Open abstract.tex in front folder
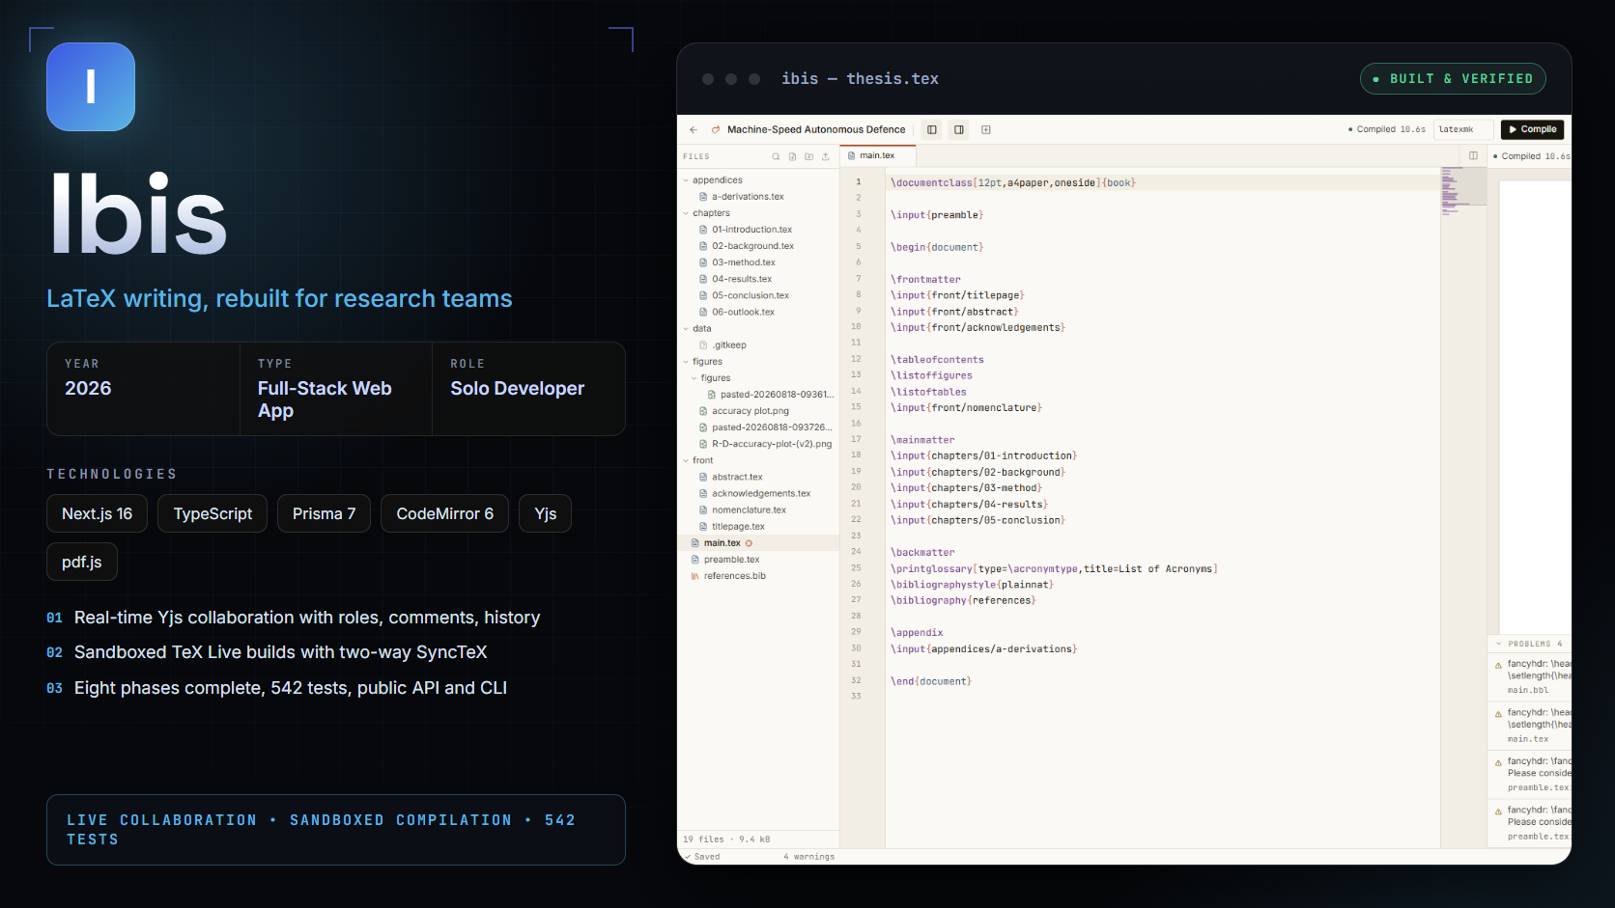Viewport: 1615px width, 908px height. [x=758, y=477]
